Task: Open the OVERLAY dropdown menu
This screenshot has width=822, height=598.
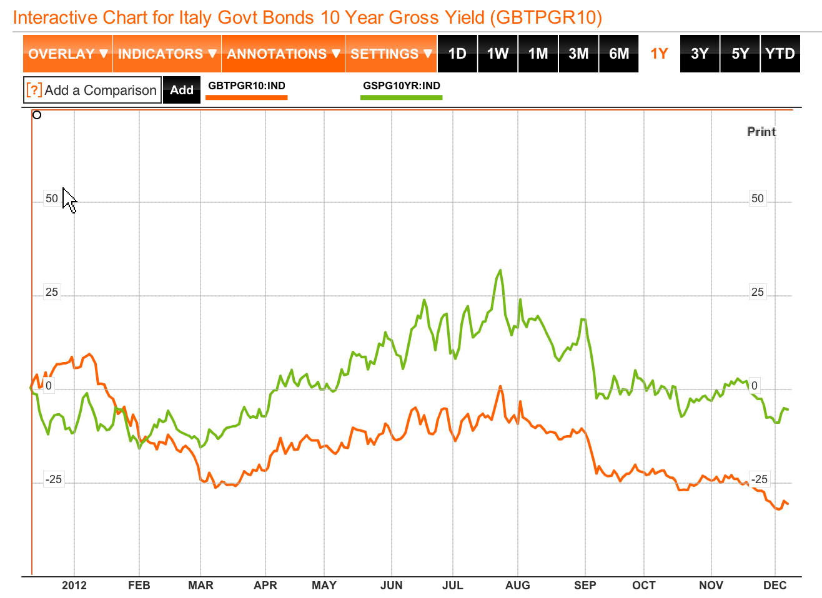Action: click(x=67, y=54)
